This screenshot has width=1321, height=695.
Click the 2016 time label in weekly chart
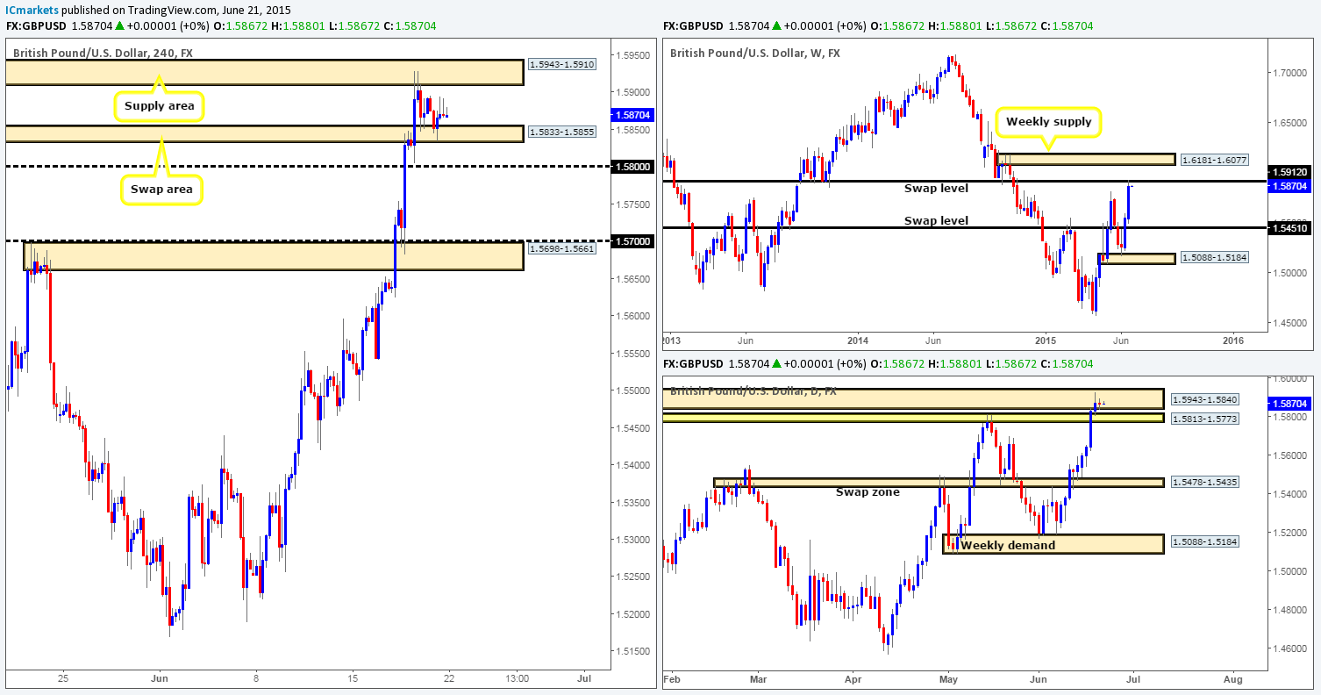1233,340
